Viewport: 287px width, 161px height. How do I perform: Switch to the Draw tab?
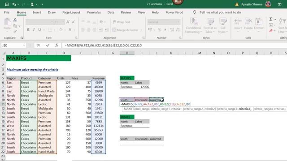coord(52,13)
